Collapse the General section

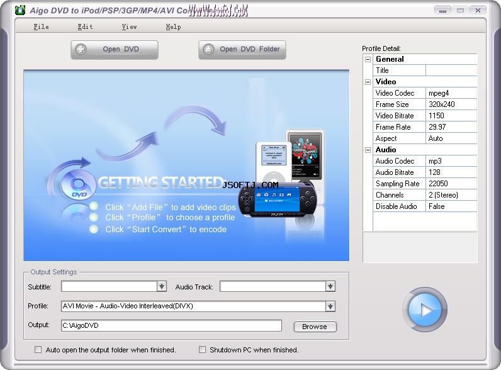pos(368,59)
